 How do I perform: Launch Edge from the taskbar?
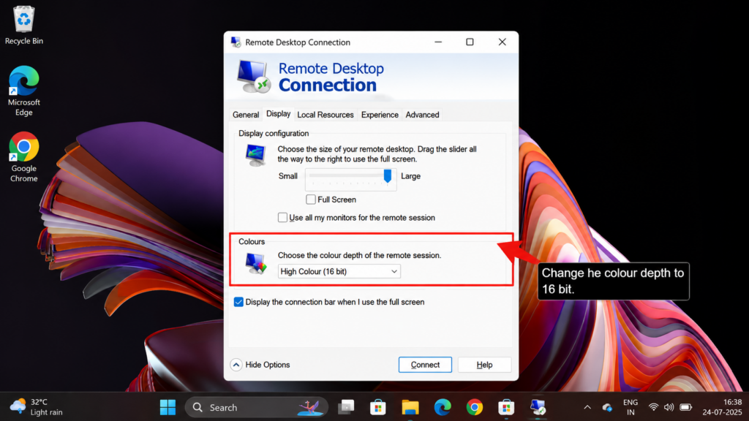[x=443, y=407]
